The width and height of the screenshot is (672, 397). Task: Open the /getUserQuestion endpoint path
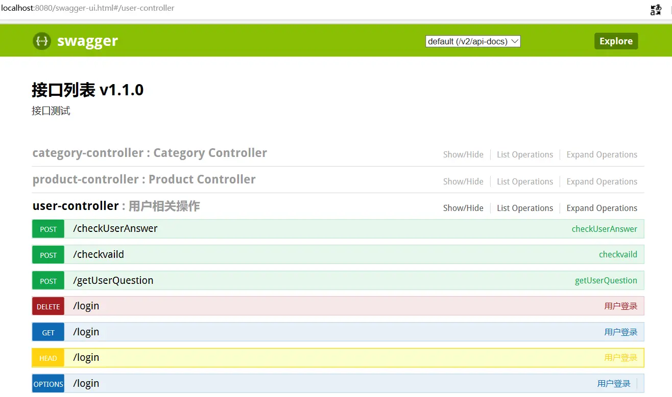tap(113, 280)
